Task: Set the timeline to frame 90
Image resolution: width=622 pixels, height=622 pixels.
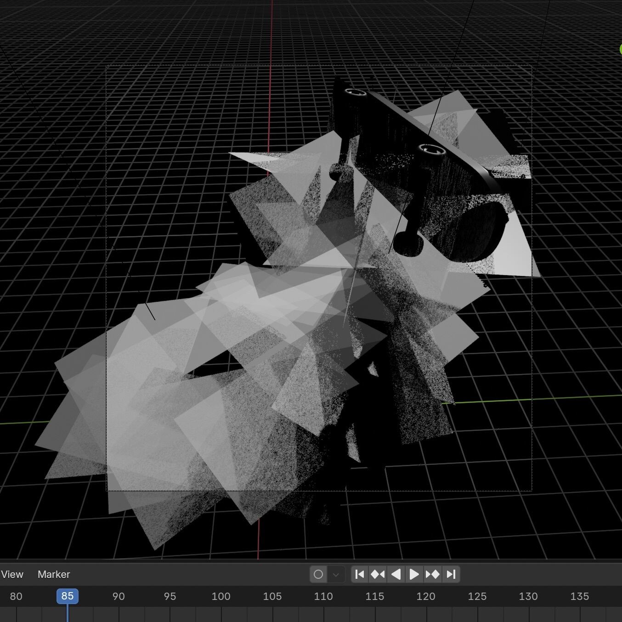Action: (119, 596)
